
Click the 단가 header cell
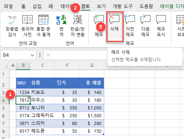coord(67,83)
